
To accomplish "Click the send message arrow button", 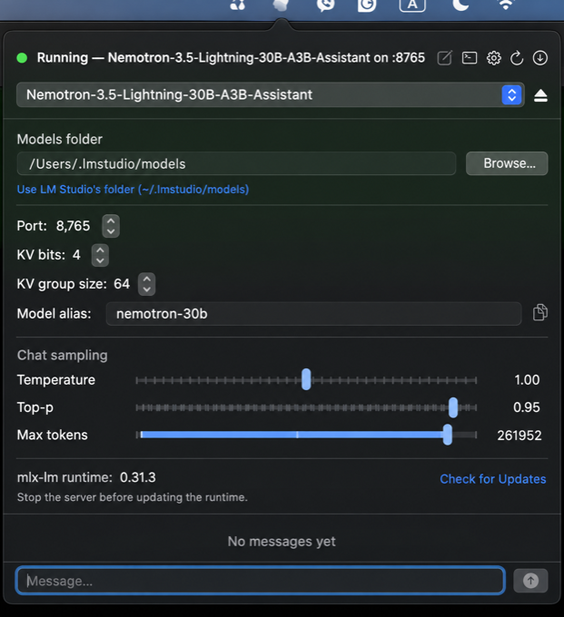I will 530,581.
